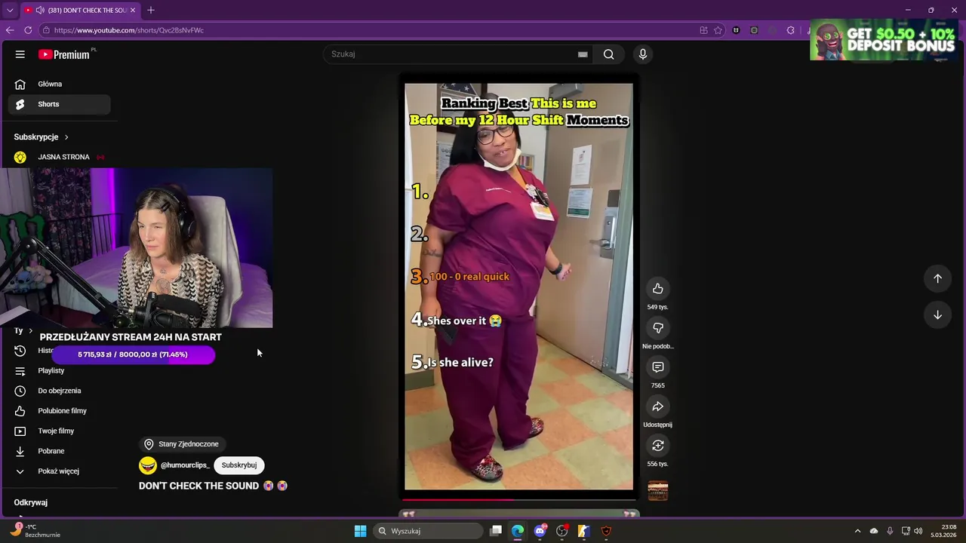This screenshot has width=966, height=543.
Task: Click the @humourclips_ channel avatar
Action: pos(148,465)
